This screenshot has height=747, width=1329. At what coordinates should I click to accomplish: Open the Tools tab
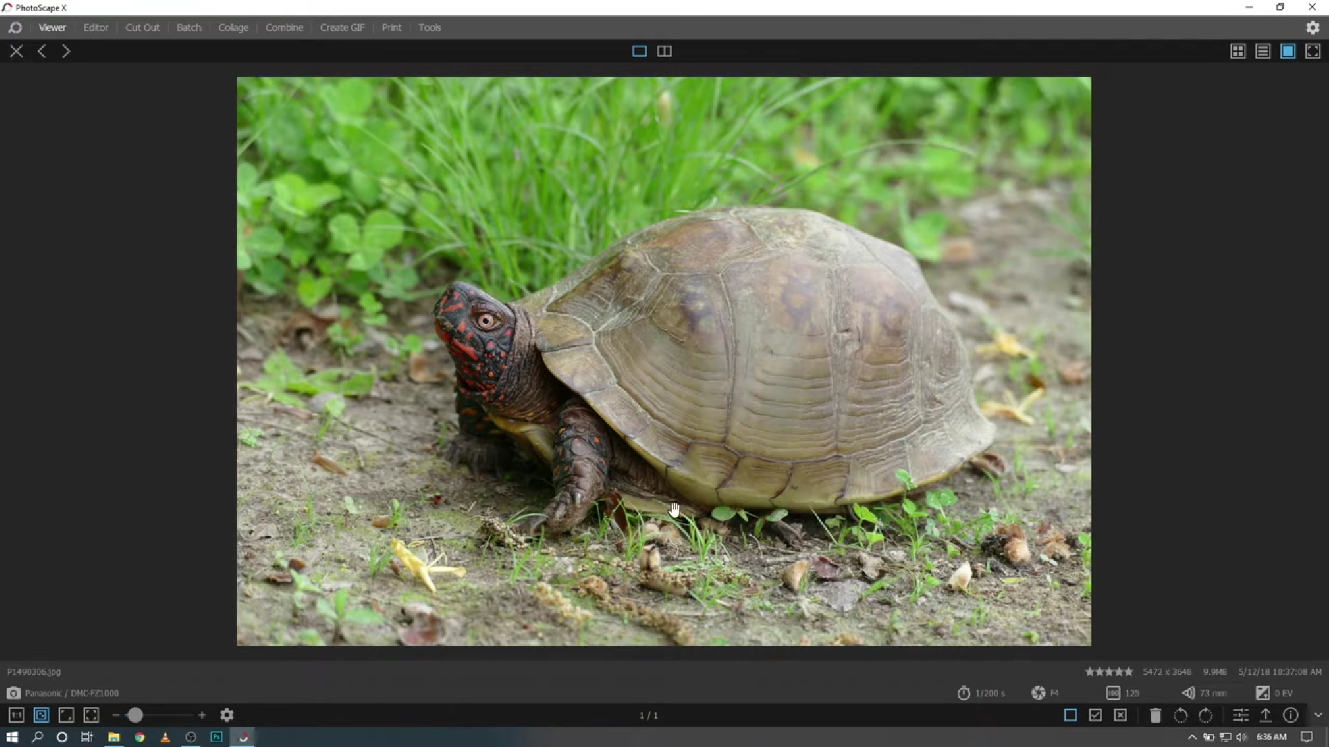pos(429,28)
